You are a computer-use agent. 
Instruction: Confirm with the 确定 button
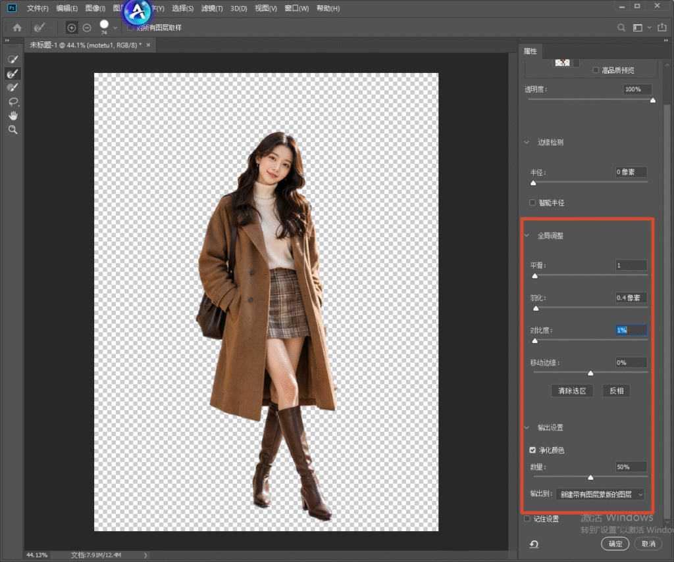point(615,544)
